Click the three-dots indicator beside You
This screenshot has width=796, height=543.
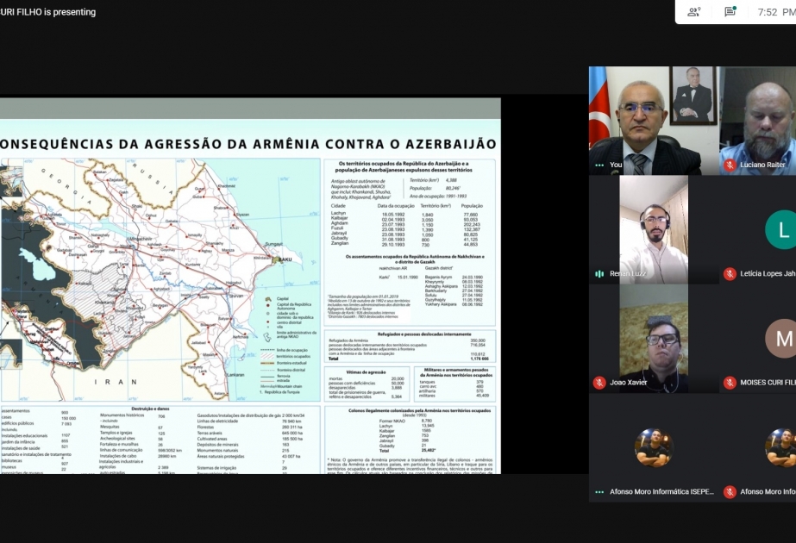click(x=599, y=165)
